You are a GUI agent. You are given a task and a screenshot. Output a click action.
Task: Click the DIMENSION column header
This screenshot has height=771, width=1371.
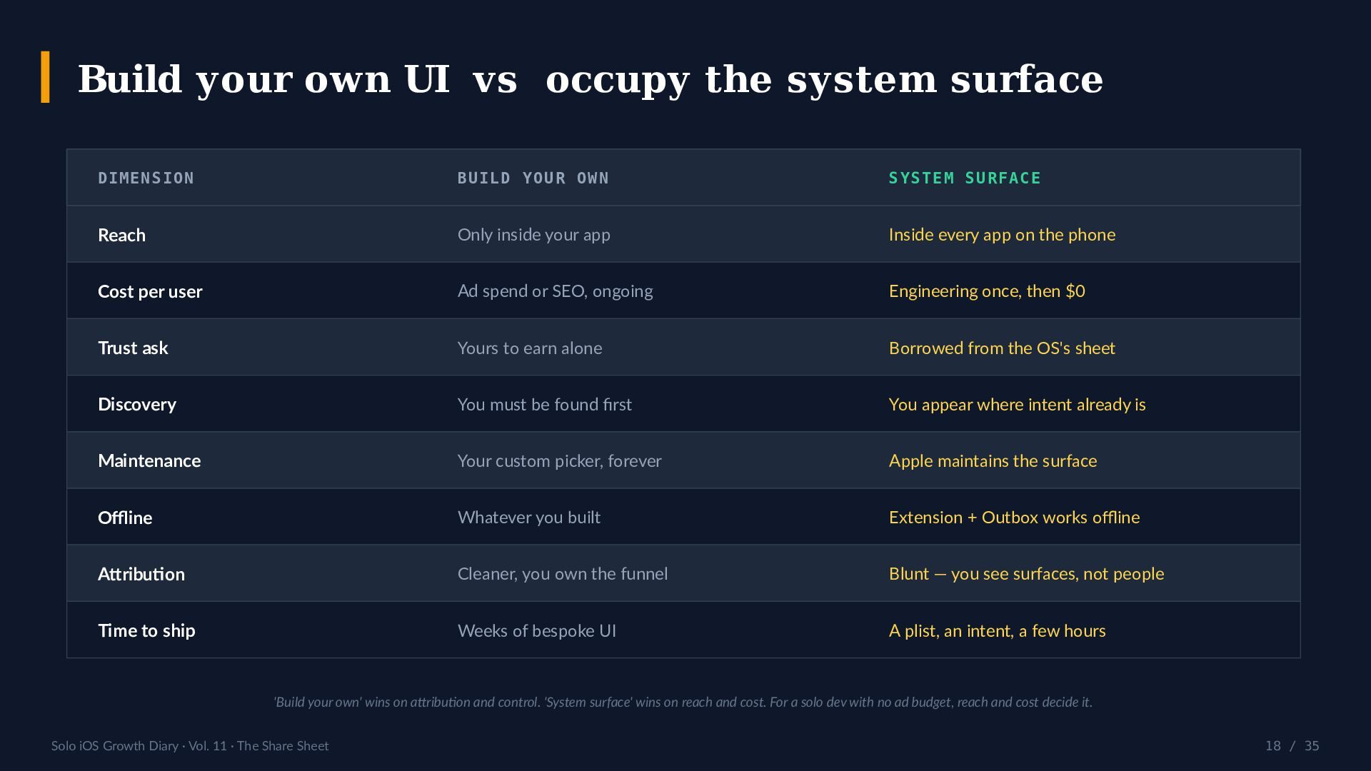pos(146,178)
